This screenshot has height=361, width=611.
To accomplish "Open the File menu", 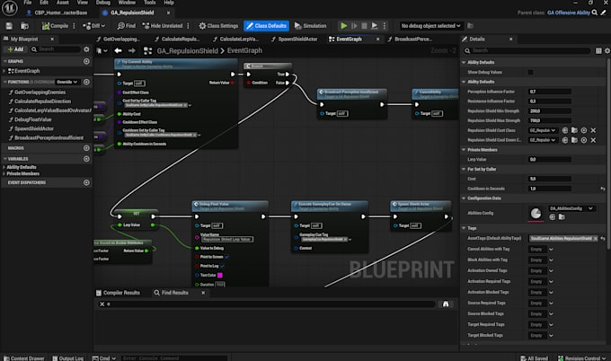I will [x=28, y=3].
